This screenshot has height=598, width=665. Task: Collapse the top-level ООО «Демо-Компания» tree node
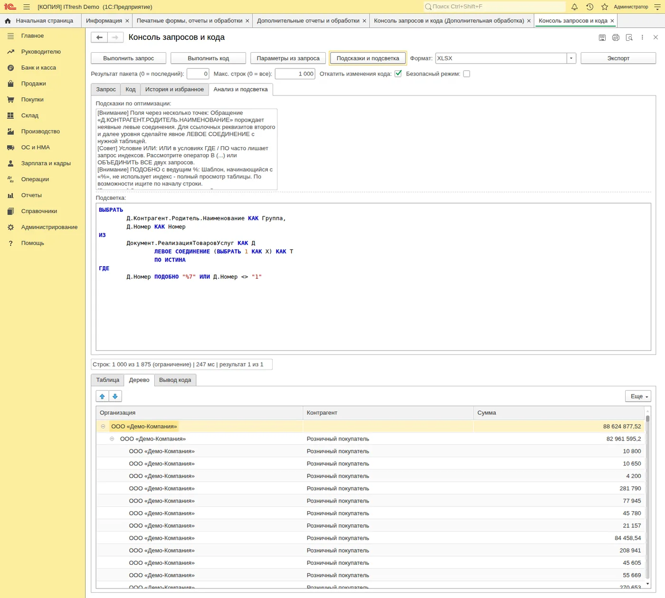tap(103, 426)
